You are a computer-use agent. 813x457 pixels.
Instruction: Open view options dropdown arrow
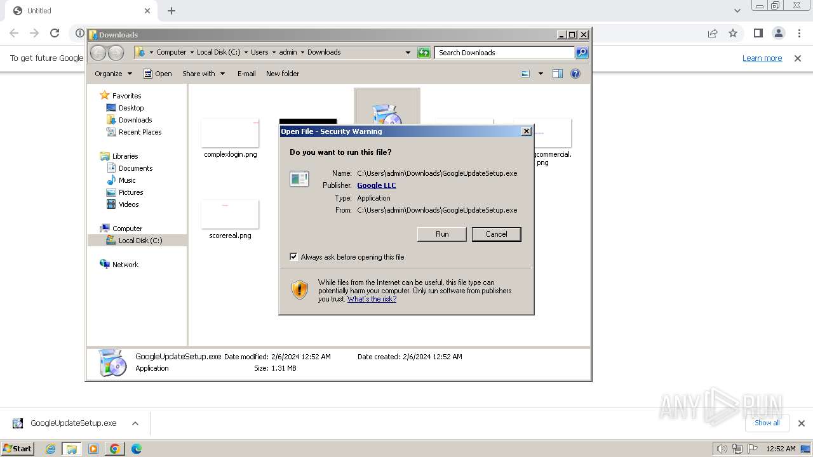coord(541,74)
